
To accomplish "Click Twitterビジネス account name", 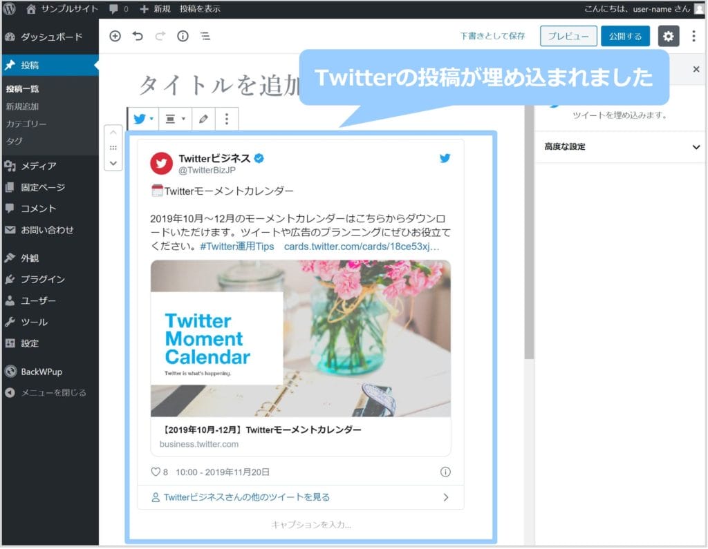I will (214, 158).
